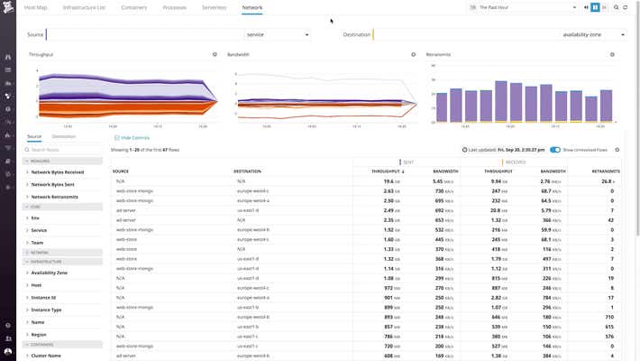Click the Search facets input field
The image size is (640, 361).
click(x=65, y=150)
